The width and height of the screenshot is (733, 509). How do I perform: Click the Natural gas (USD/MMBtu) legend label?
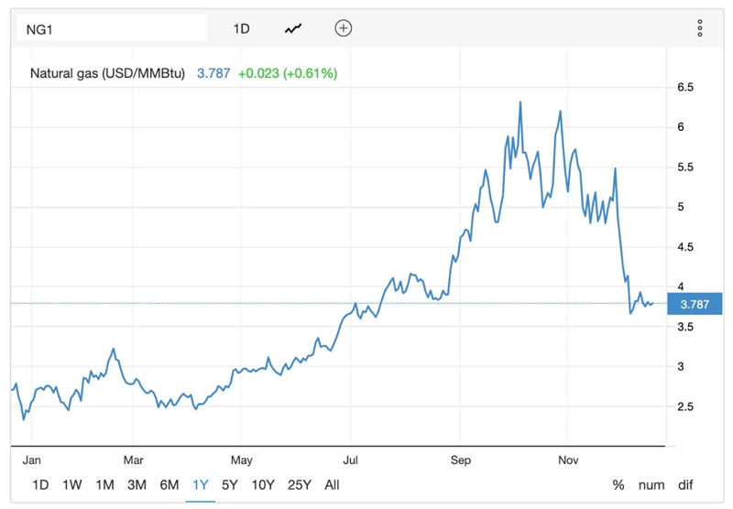point(108,73)
